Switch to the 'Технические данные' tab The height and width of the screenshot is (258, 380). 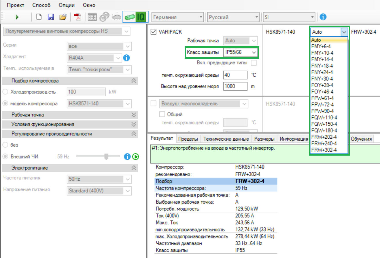coord(226,139)
